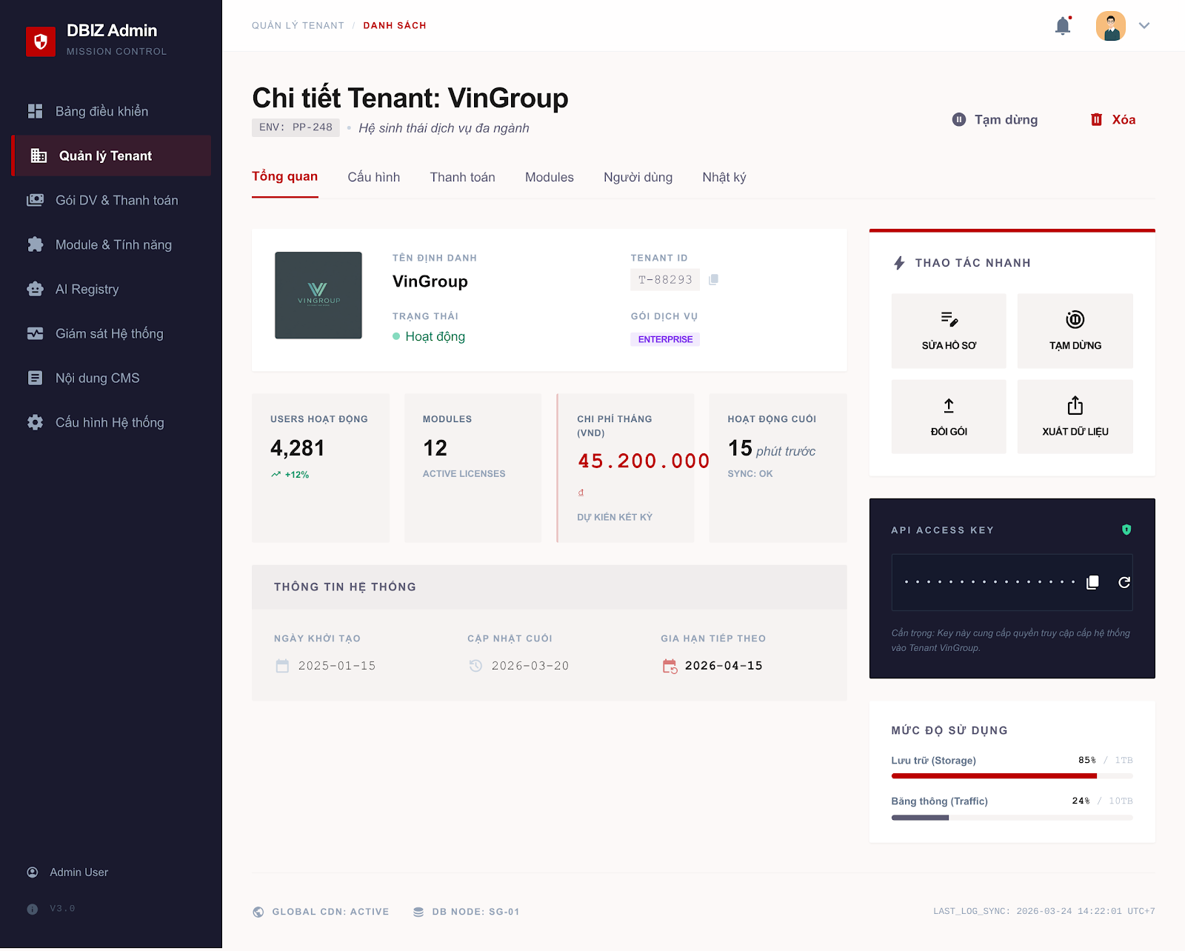1185x951 pixels.
Task: Click the 45.200.000 monthly cost value
Action: coord(644,461)
